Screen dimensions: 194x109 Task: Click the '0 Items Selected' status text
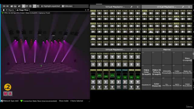pos(77,101)
